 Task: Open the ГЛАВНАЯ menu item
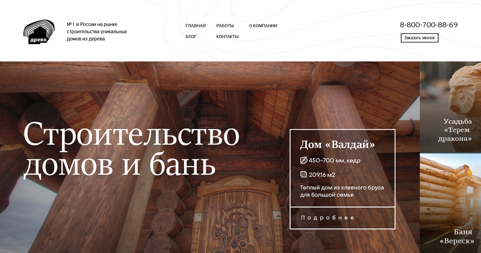pos(195,26)
